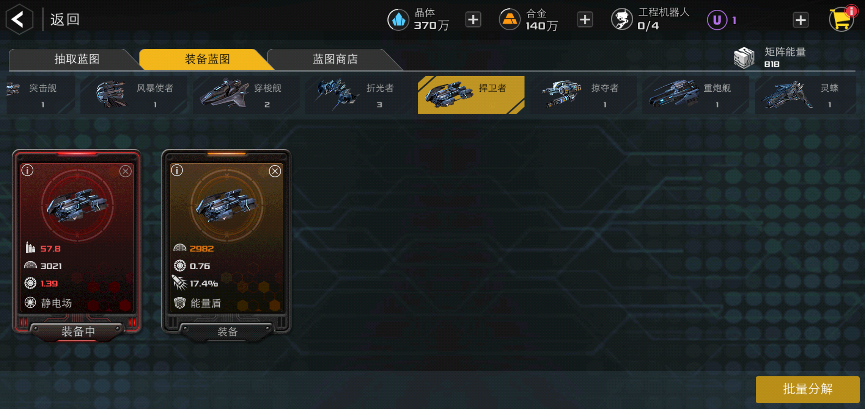Open the shopping cart icon

point(841,19)
